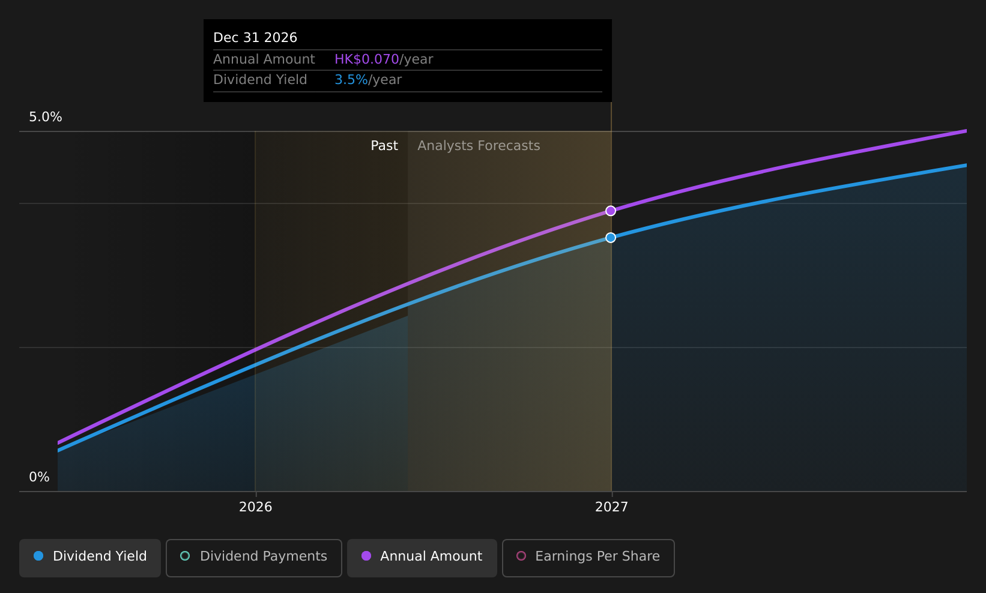Click the Annual Amount tooltip row label

point(264,59)
